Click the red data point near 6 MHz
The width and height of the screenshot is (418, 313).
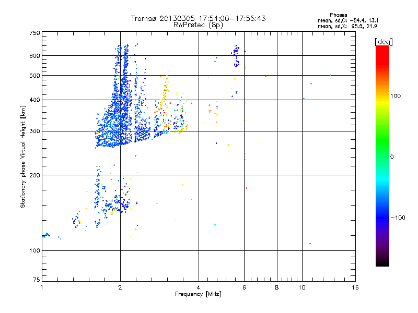(246, 188)
